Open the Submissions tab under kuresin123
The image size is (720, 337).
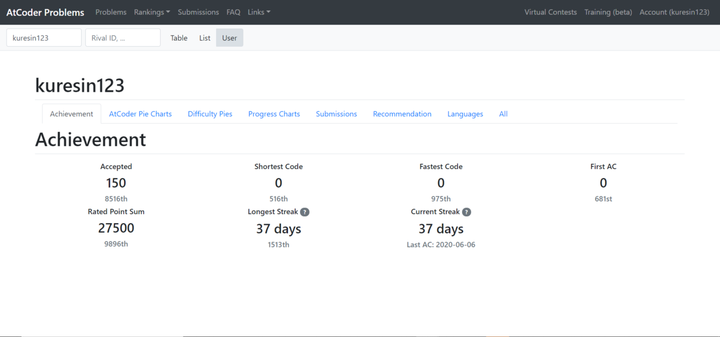coord(337,114)
